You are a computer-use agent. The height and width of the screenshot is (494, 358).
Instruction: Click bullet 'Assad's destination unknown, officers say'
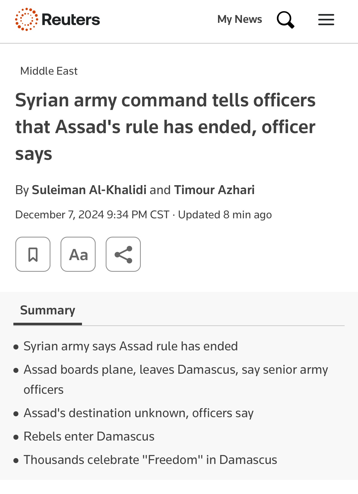(x=139, y=413)
